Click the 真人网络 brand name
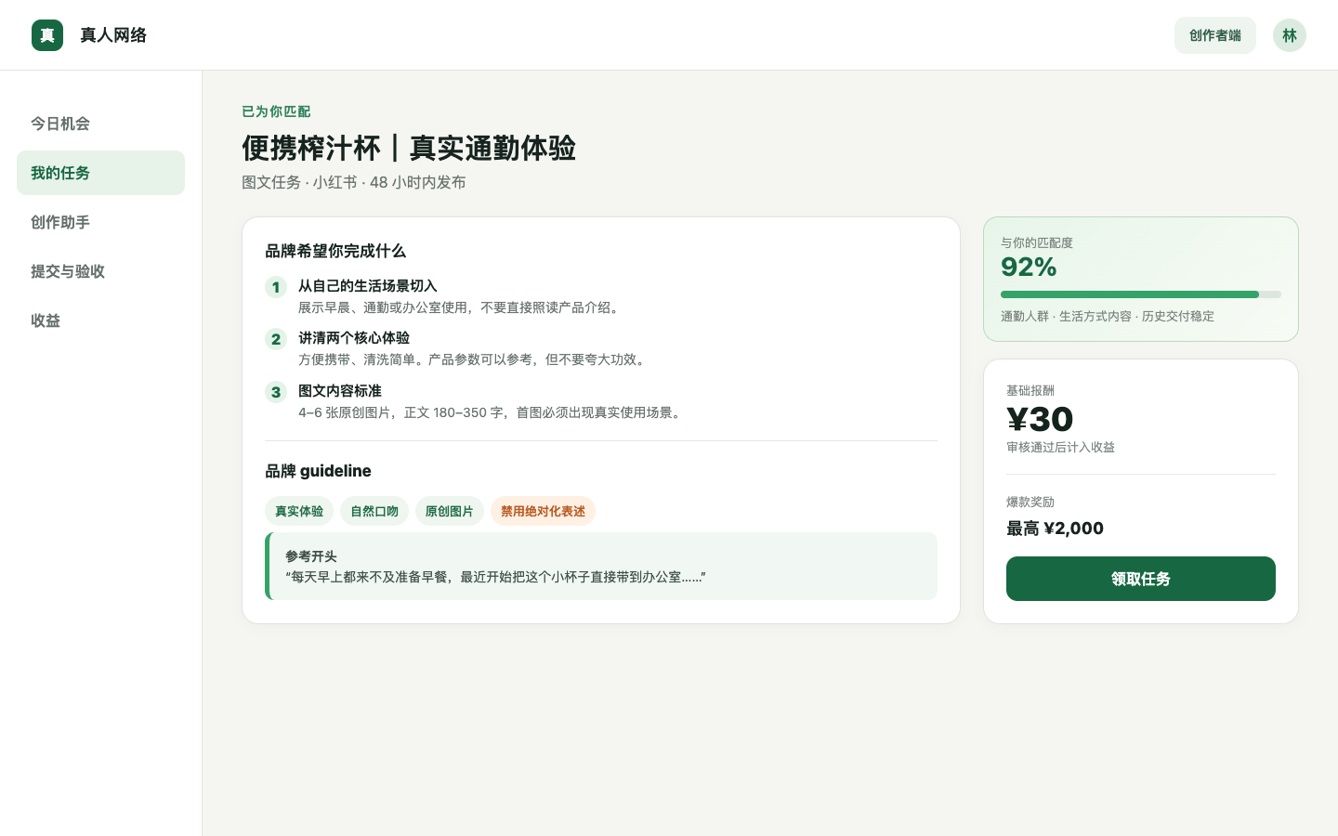This screenshot has width=1338, height=836. click(113, 35)
